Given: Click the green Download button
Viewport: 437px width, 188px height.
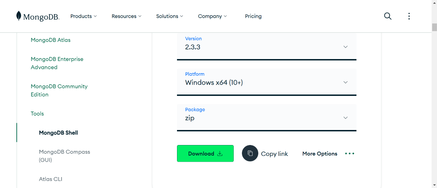Looking at the screenshot, I should pos(205,153).
